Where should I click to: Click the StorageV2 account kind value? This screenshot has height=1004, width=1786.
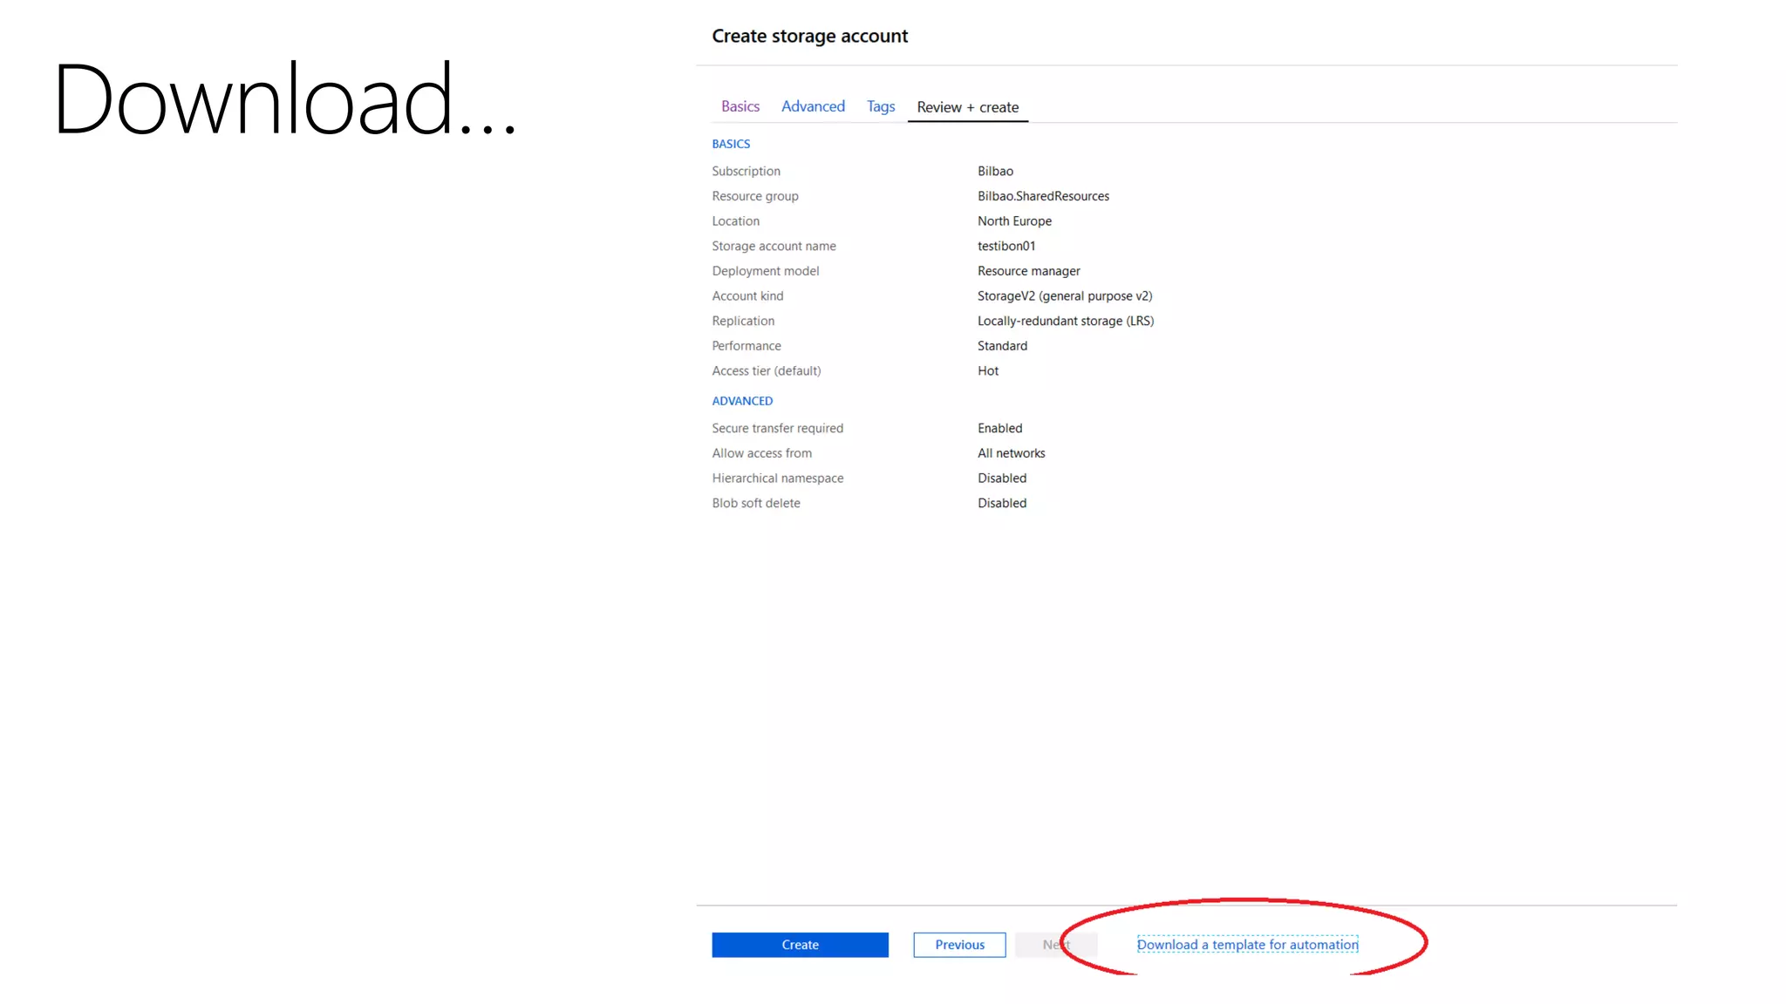coord(1064,296)
